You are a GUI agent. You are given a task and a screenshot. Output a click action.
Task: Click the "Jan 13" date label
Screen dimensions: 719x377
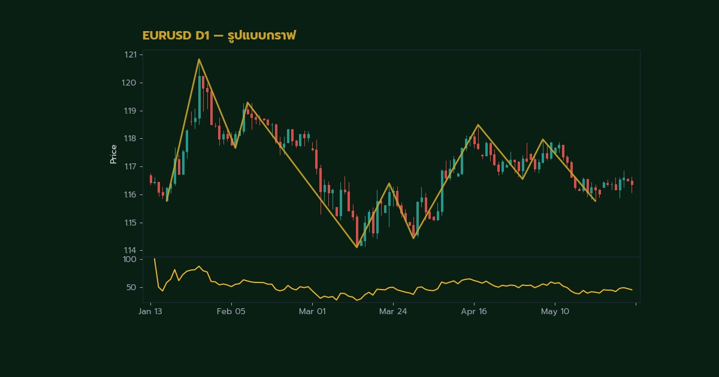tap(150, 312)
